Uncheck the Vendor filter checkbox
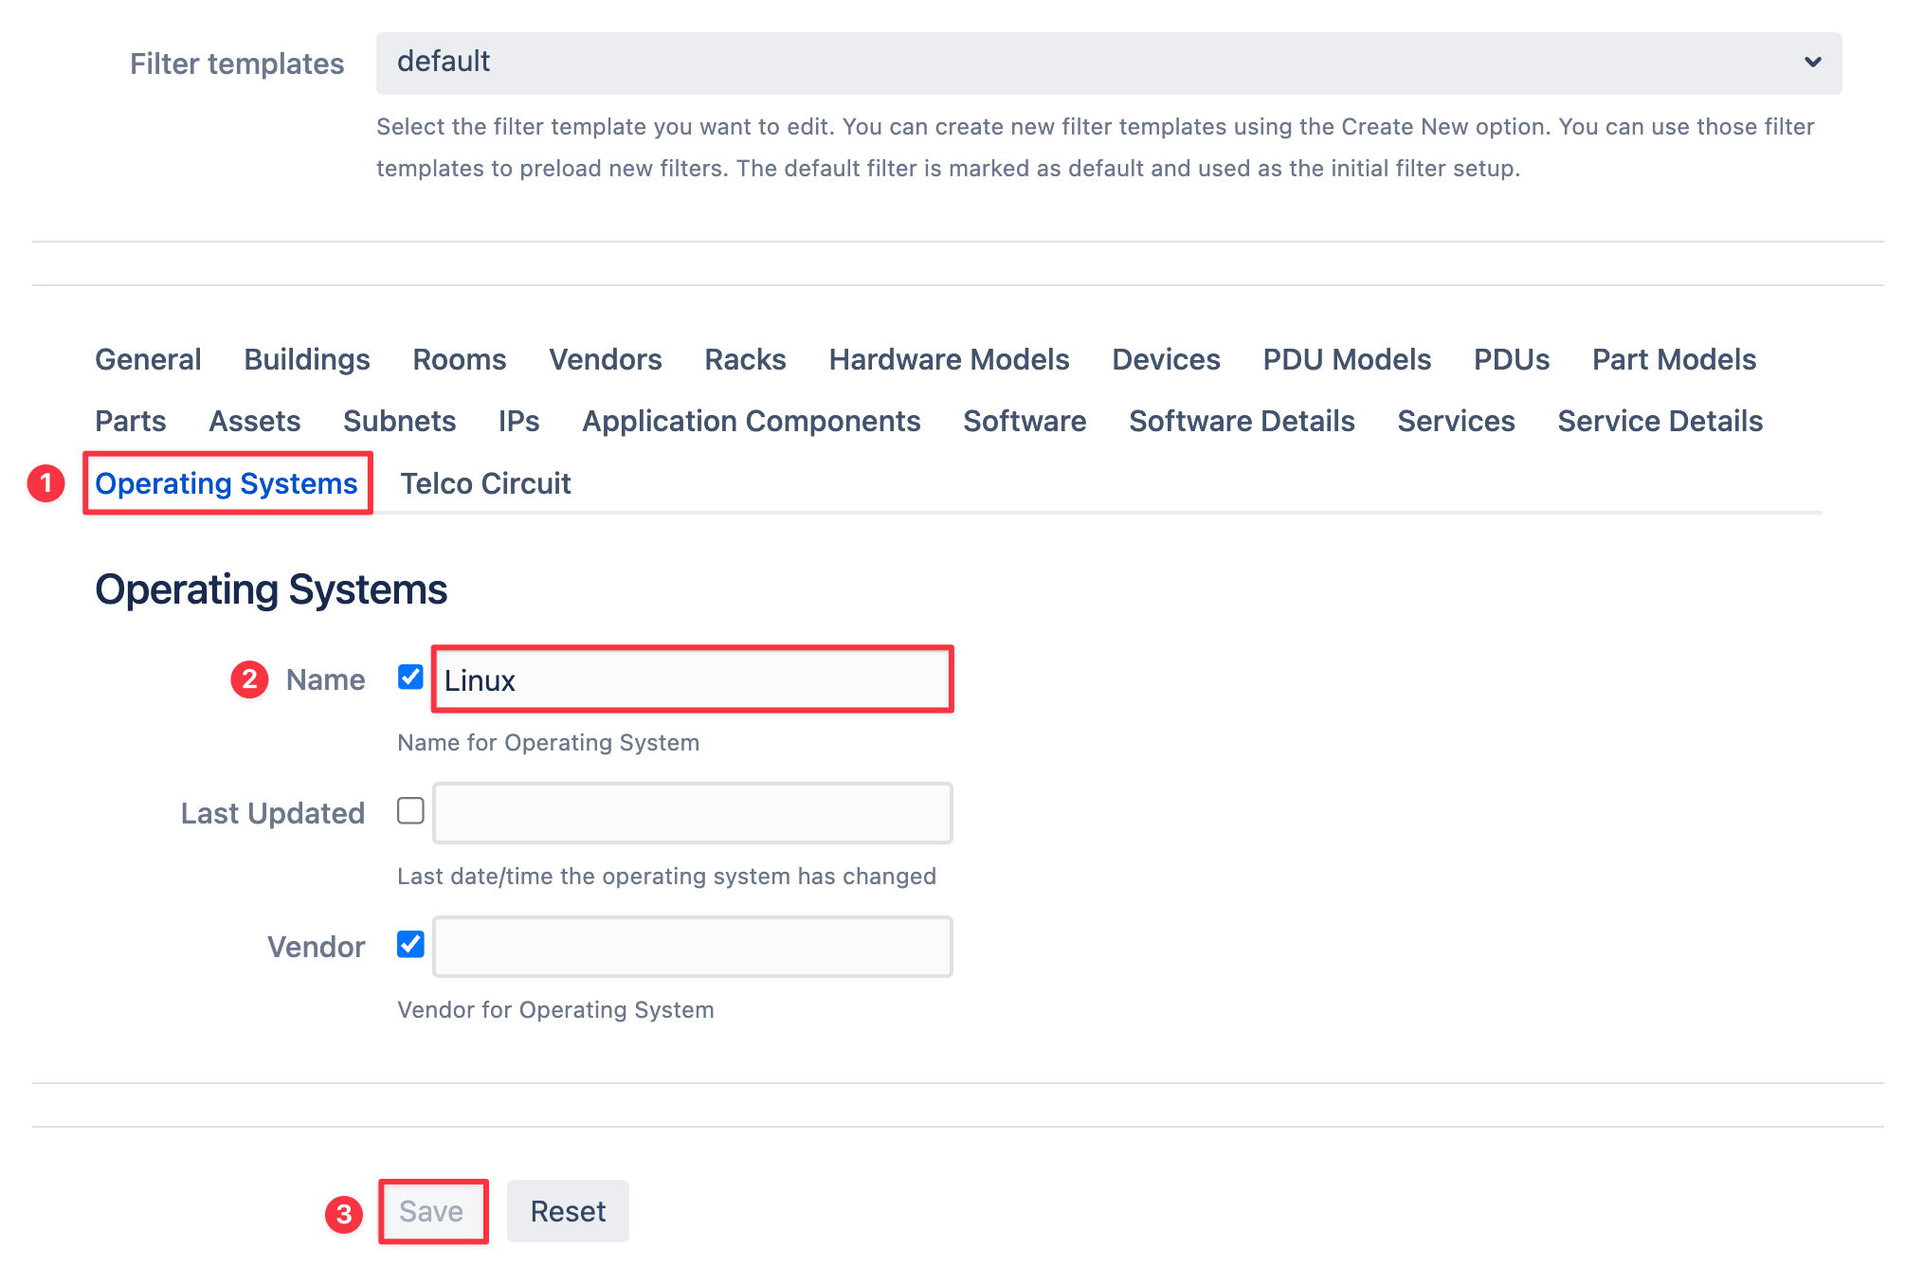 pyautogui.click(x=410, y=945)
